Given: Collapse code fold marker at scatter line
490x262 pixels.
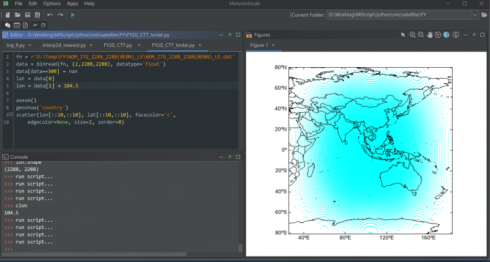Looking at the screenshot, I should coord(12,114).
